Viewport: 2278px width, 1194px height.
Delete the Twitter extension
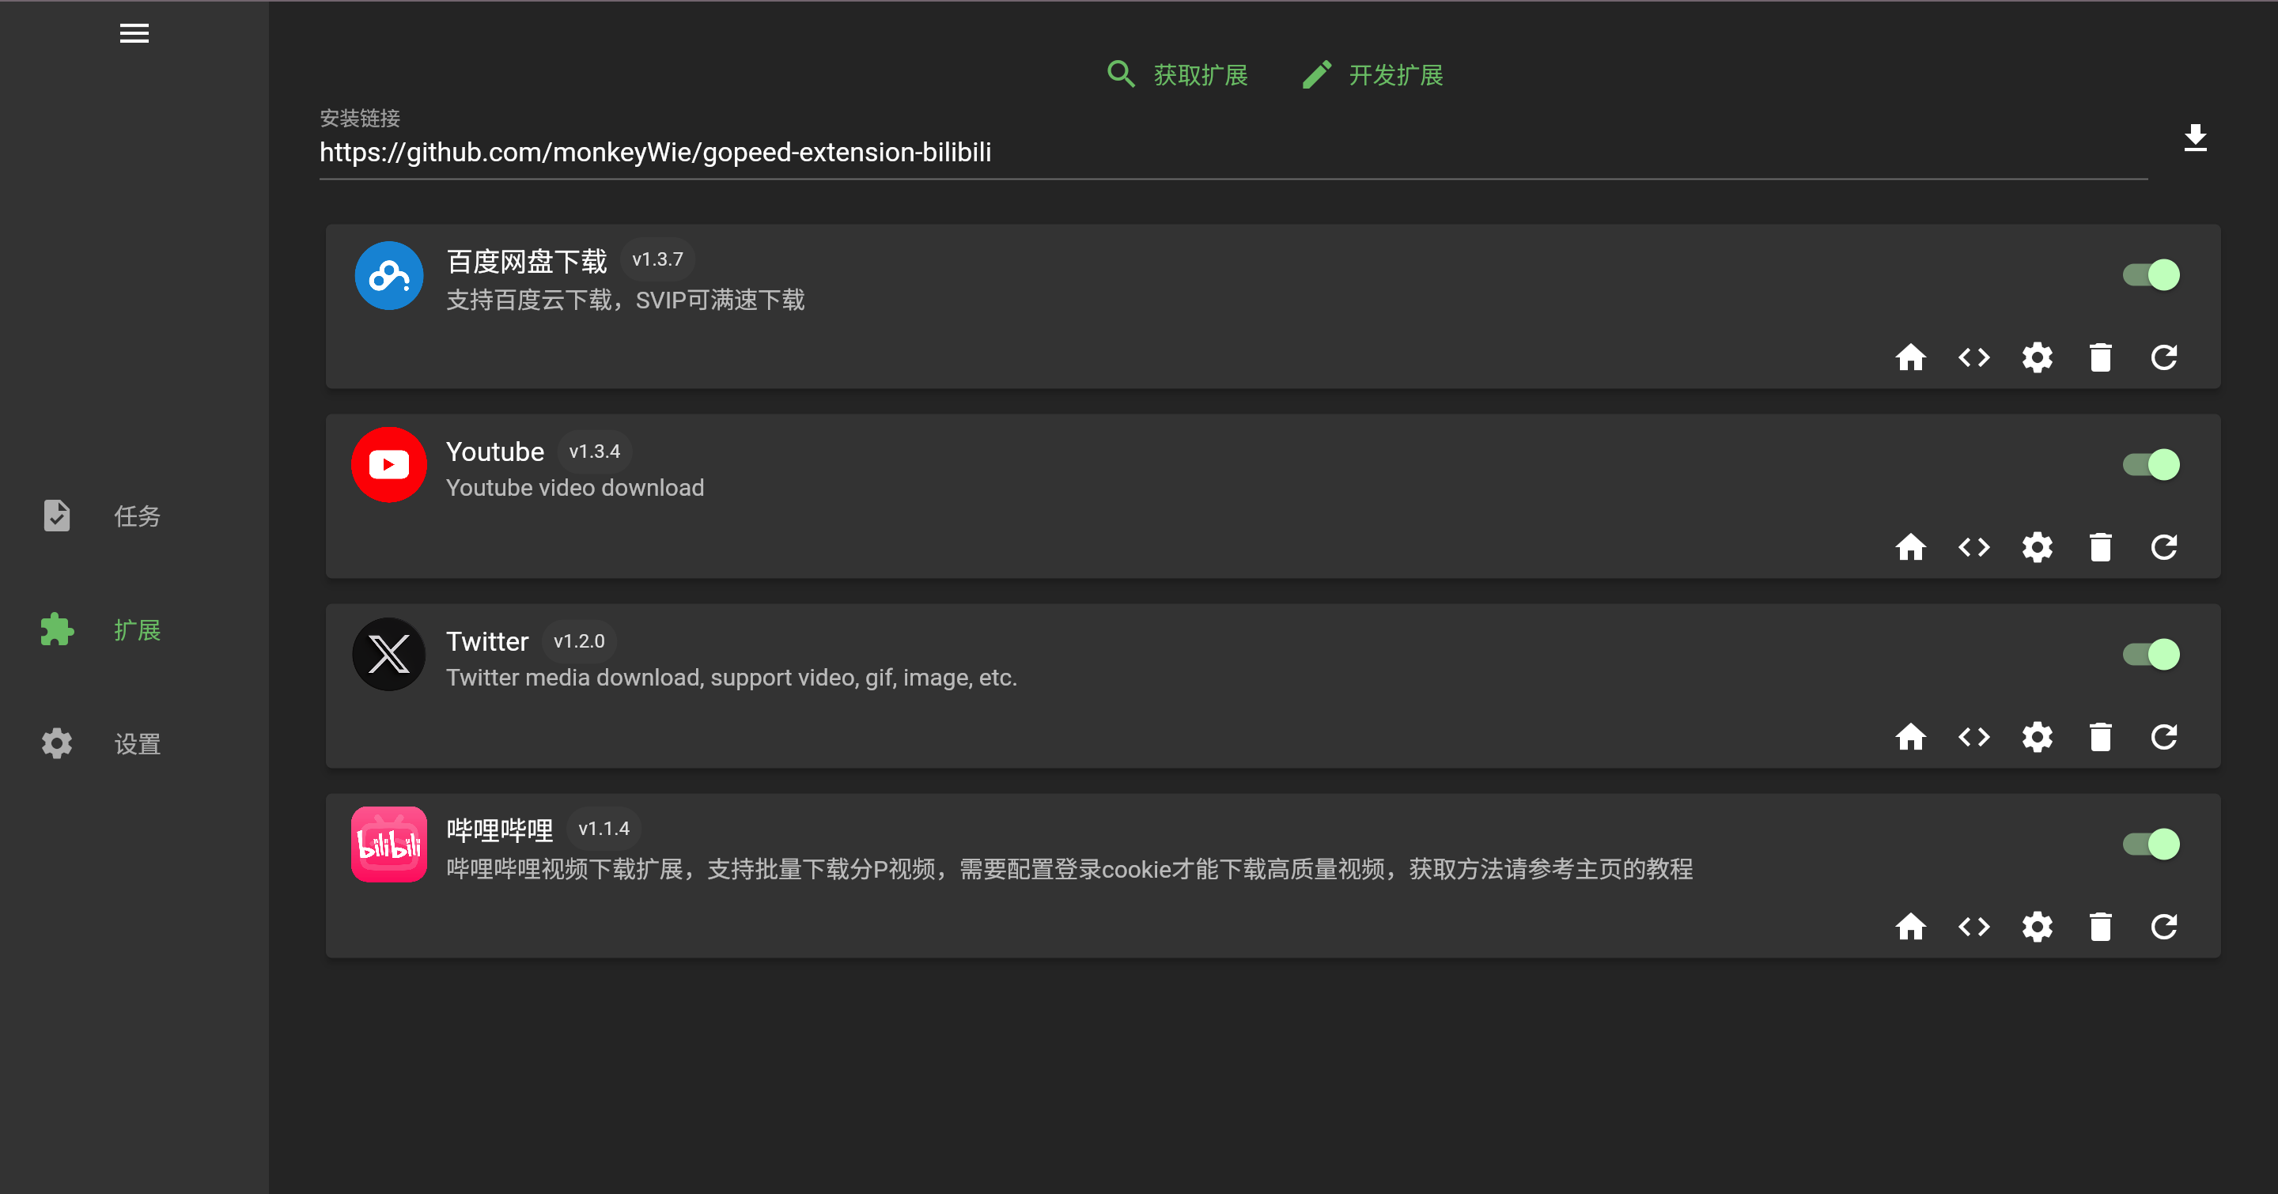coord(2100,736)
